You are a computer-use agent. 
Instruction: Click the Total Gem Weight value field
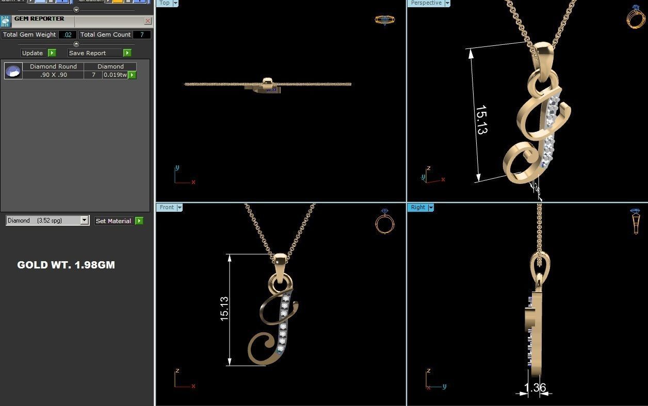[68, 35]
